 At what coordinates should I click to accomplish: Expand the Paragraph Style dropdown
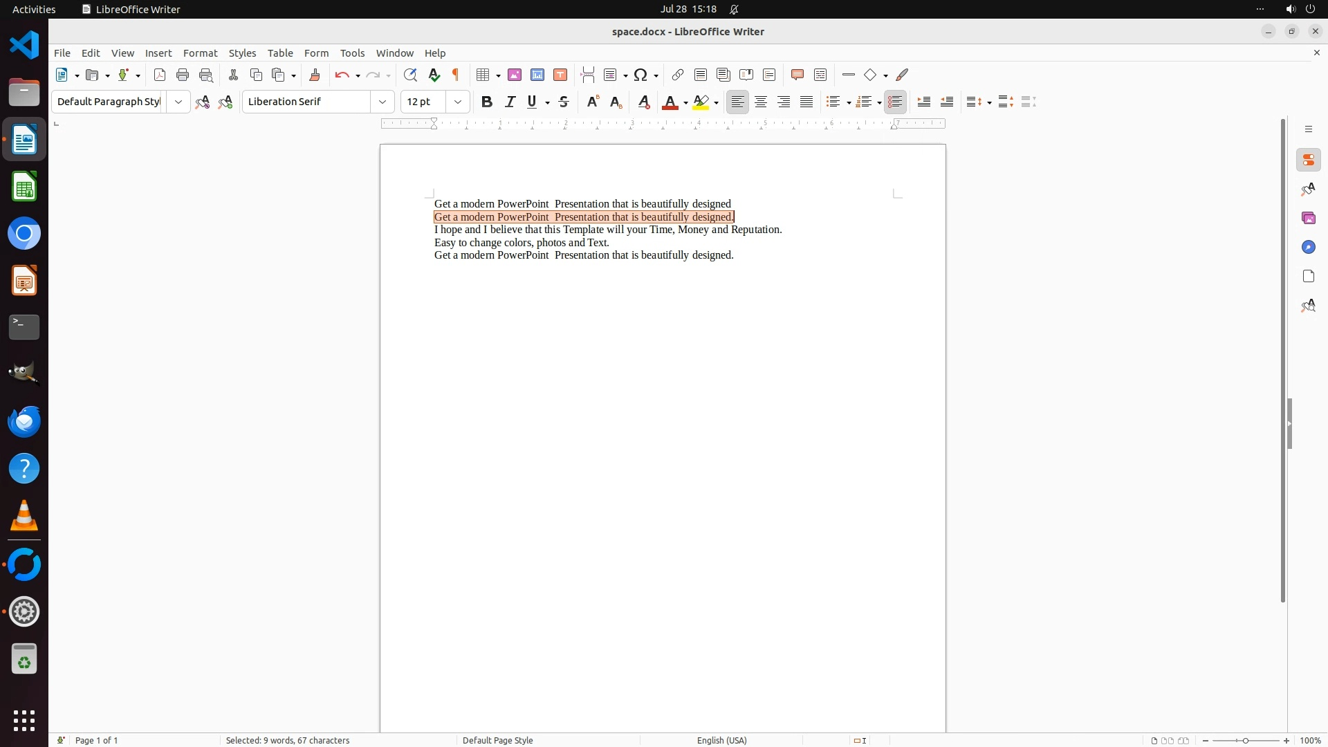pyautogui.click(x=178, y=102)
